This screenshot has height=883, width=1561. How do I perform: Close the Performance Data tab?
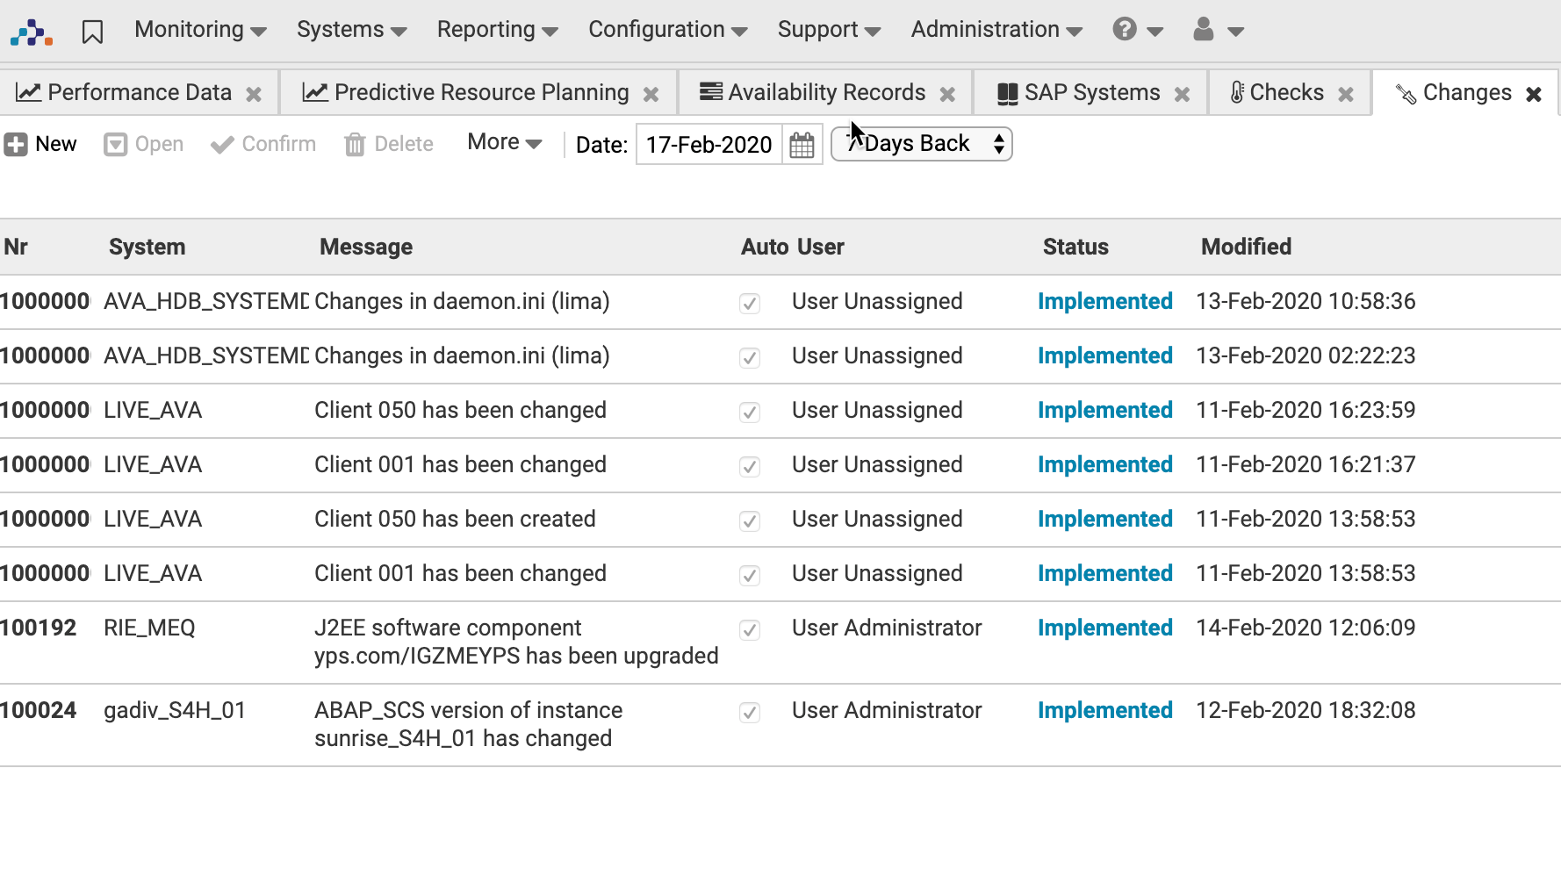(x=254, y=94)
